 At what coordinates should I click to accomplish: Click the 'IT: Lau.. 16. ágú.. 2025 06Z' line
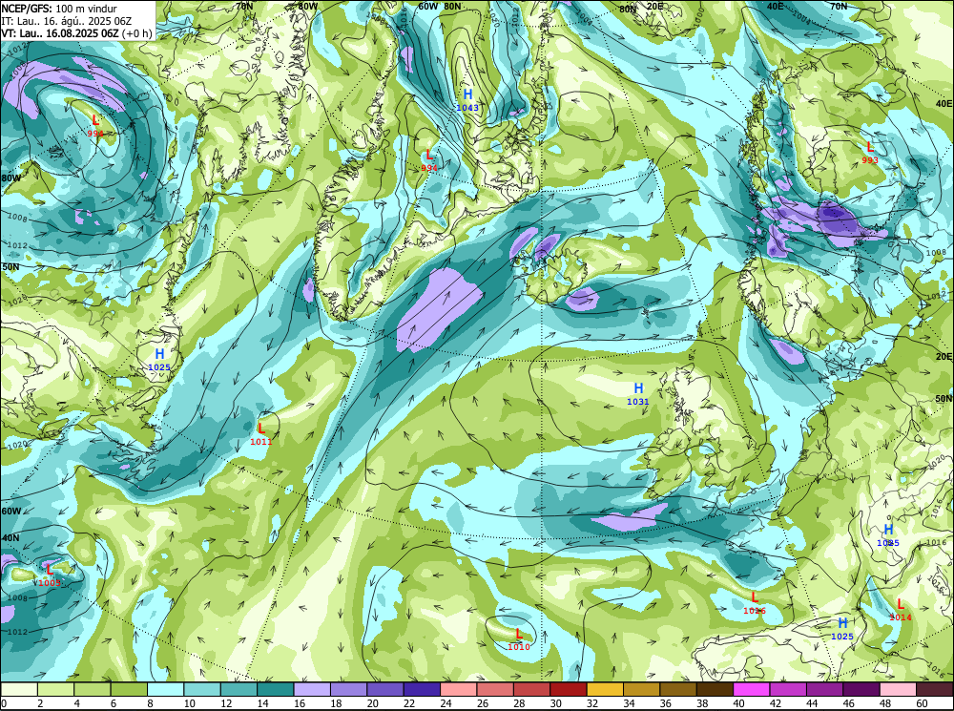[x=67, y=21]
